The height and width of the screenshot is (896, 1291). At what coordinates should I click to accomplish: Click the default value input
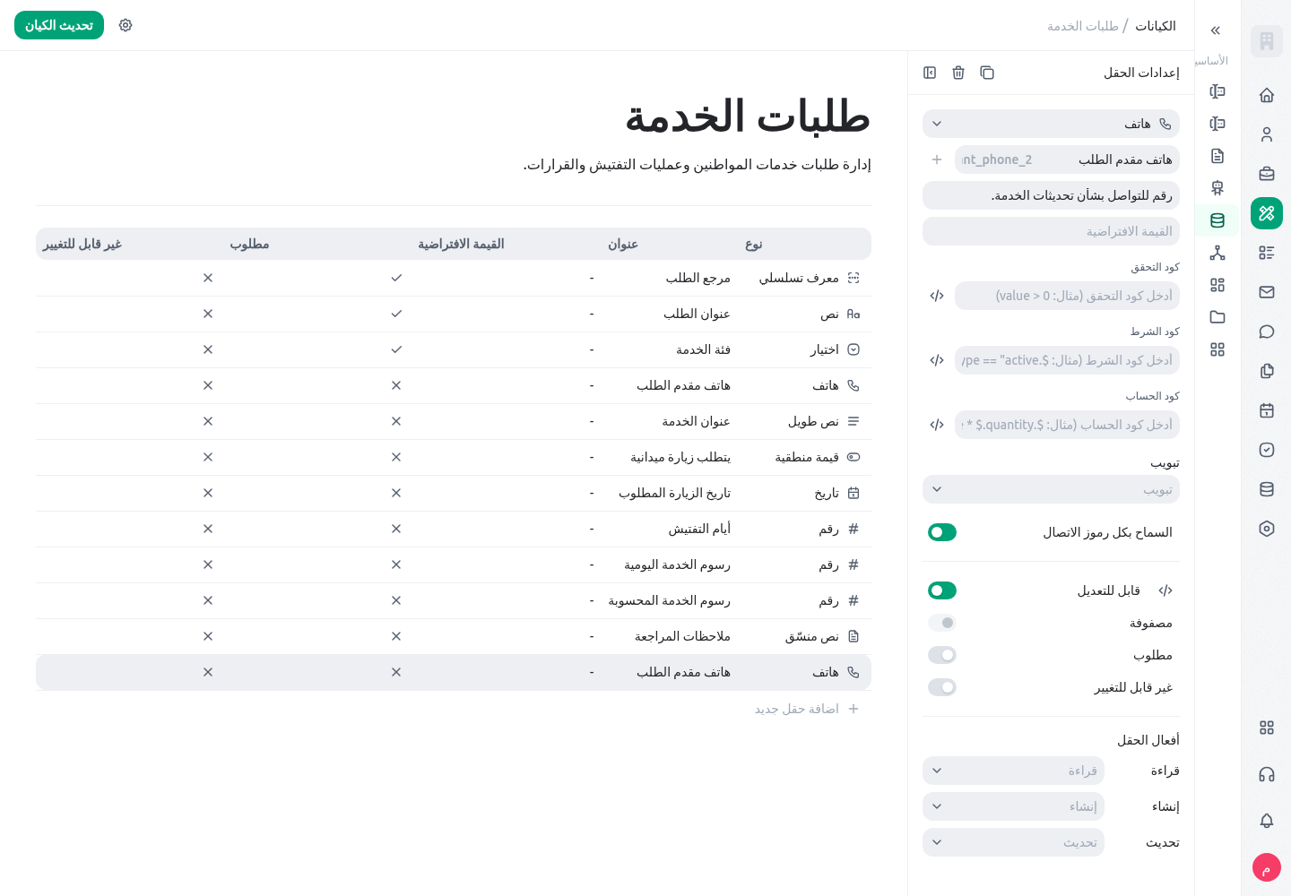point(1051,231)
